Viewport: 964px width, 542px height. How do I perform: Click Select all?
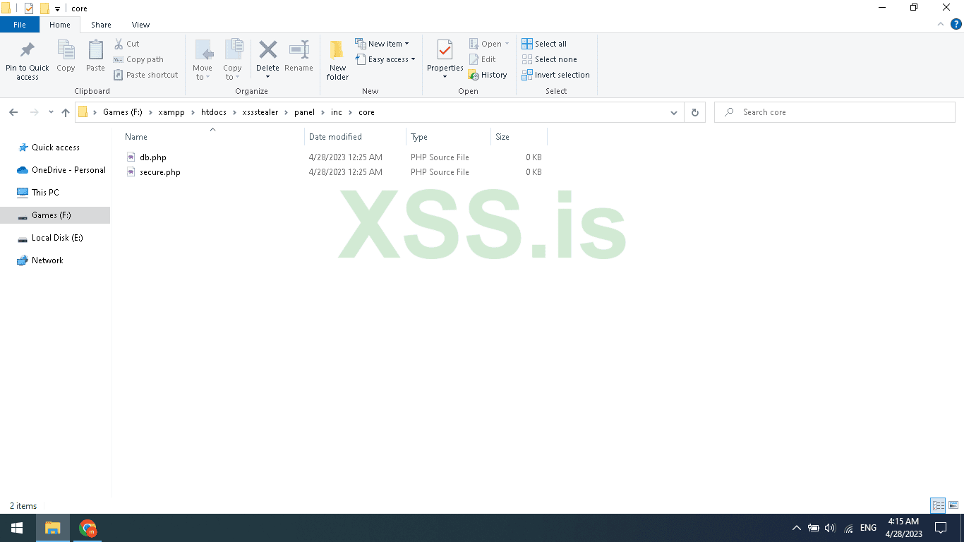[544, 44]
